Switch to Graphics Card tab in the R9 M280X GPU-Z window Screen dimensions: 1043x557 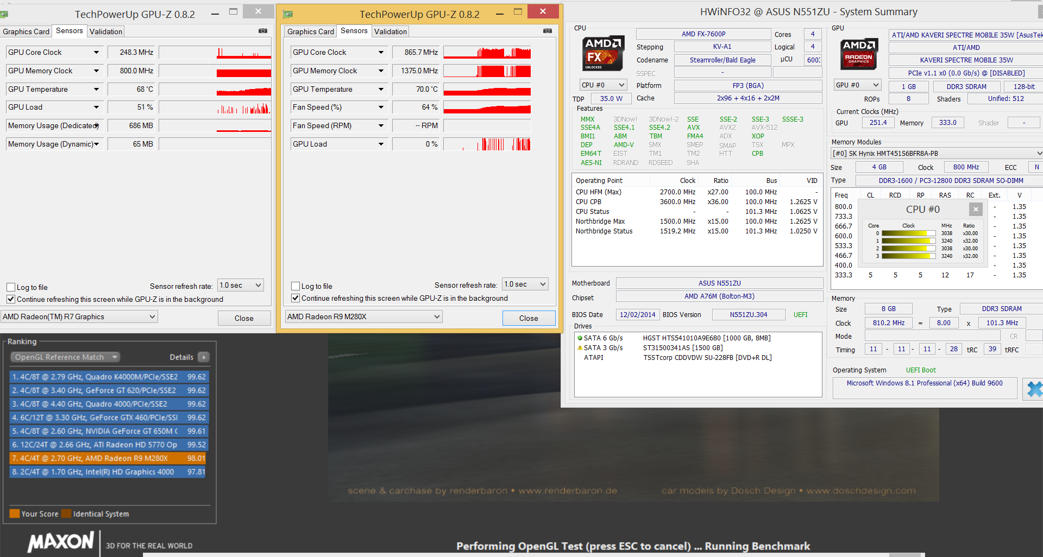click(311, 31)
